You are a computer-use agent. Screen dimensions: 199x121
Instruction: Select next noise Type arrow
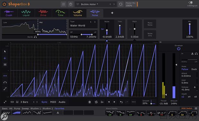click(95, 22)
